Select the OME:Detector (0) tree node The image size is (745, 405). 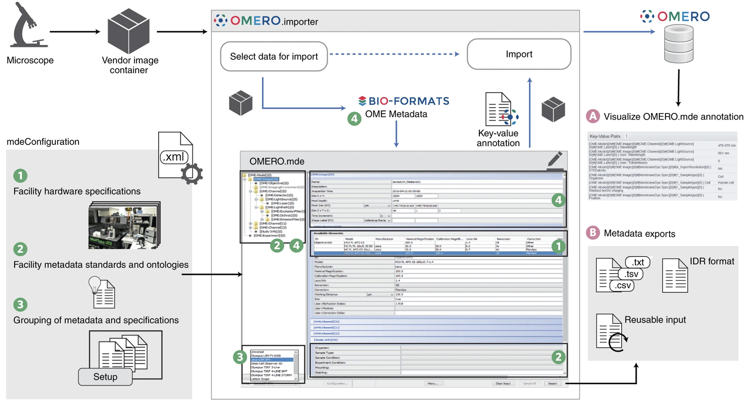279,195
